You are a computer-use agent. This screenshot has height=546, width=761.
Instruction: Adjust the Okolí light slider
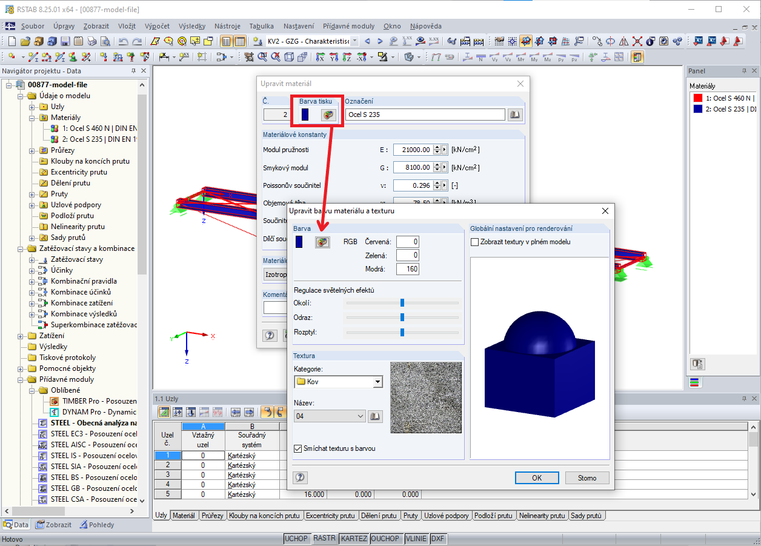(402, 302)
